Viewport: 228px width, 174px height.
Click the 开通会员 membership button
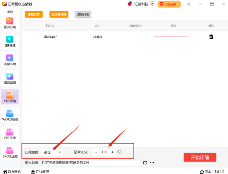(169, 4)
